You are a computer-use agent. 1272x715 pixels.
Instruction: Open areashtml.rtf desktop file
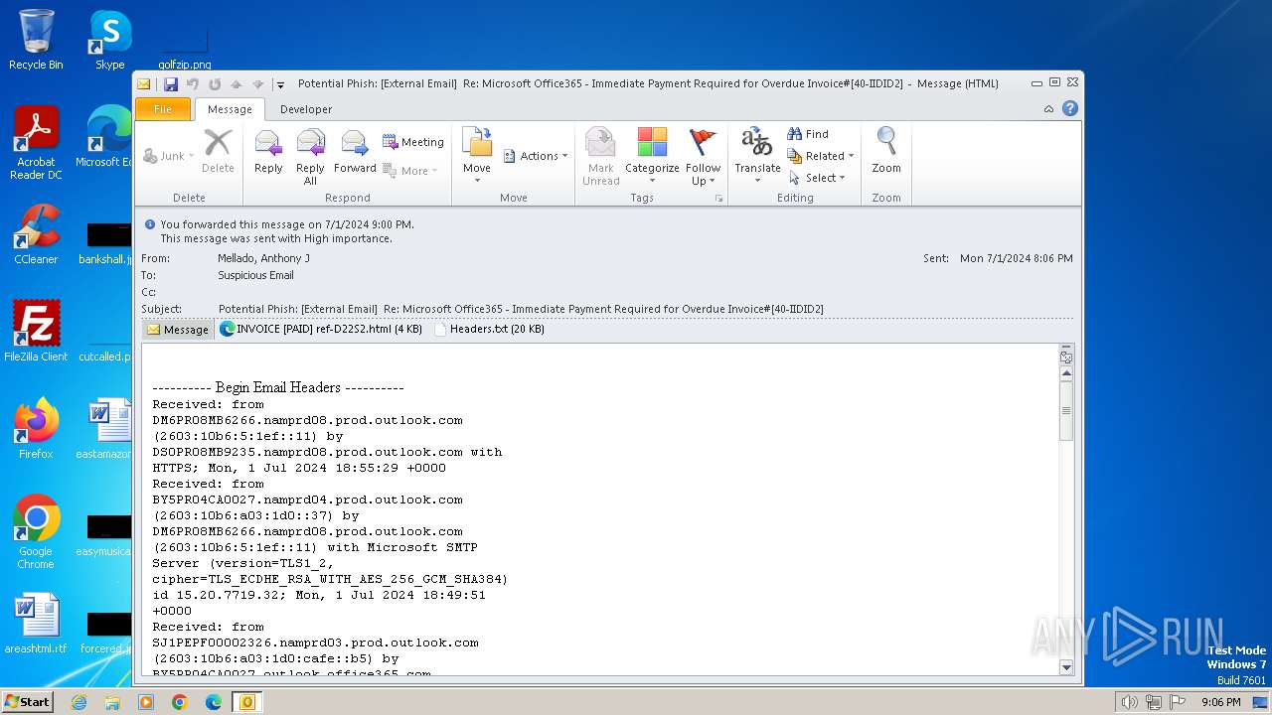click(x=36, y=623)
